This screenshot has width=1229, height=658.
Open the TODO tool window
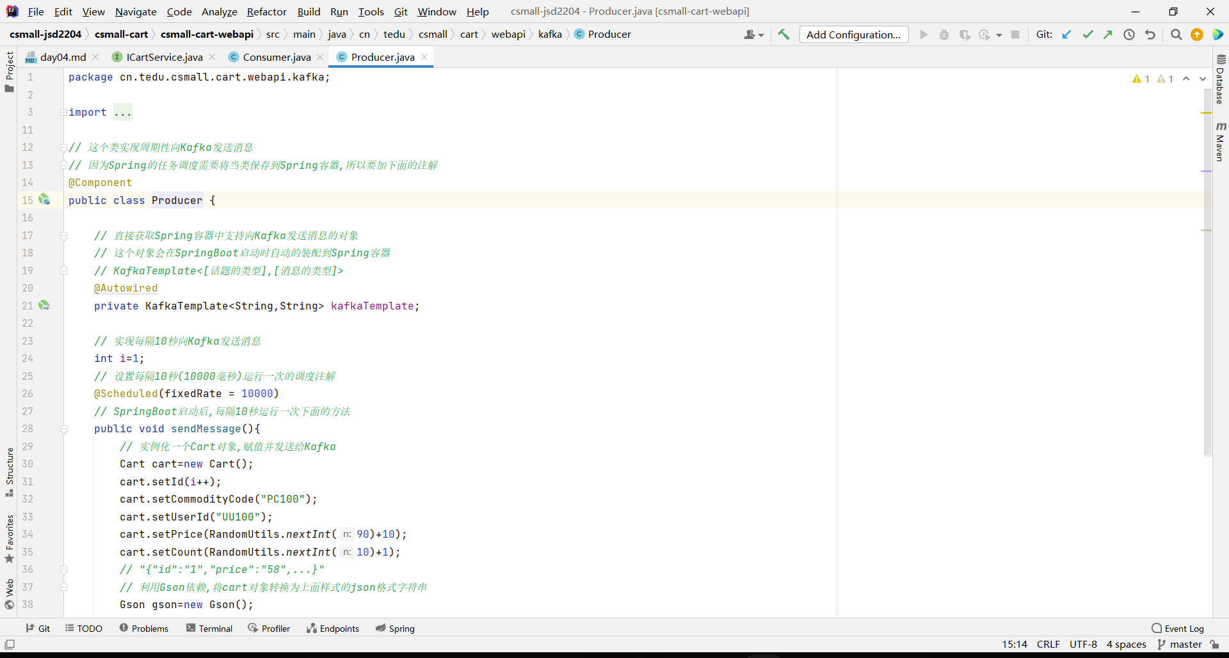click(x=84, y=629)
